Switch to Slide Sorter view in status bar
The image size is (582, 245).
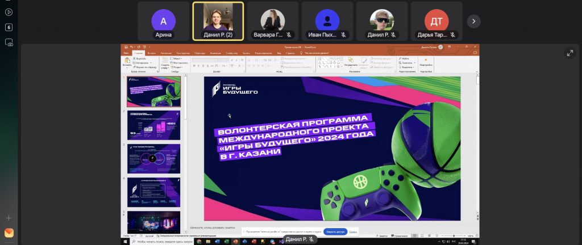[x=422, y=236]
